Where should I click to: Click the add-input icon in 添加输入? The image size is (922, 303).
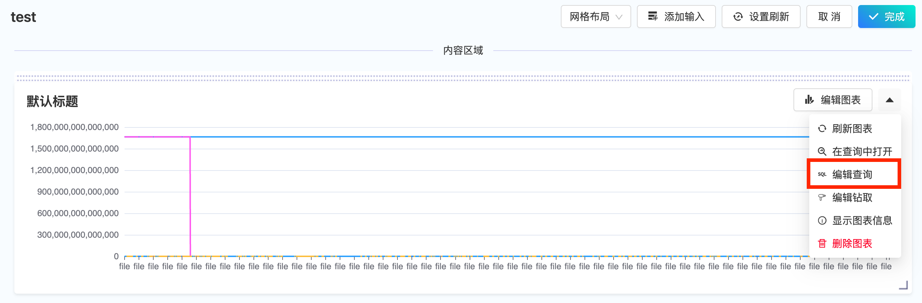653,16
